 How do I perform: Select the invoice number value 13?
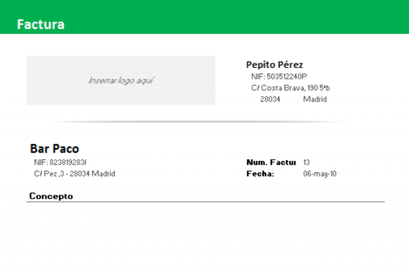point(307,162)
